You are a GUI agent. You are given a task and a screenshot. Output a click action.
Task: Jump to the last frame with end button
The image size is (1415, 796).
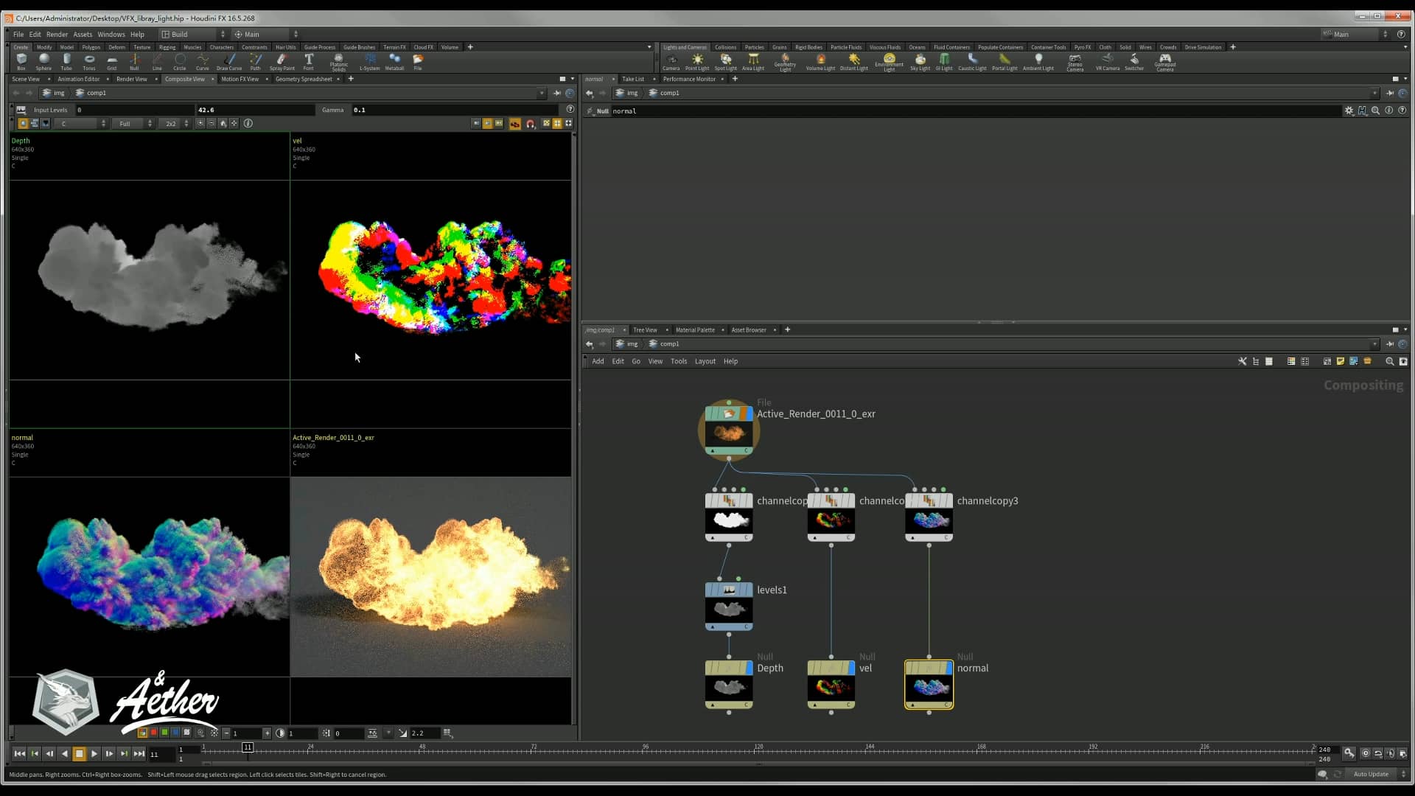pyautogui.click(x=139, y=754)
